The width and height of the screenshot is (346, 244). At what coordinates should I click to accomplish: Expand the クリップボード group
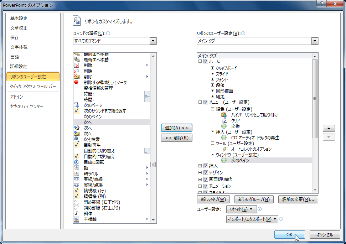[212, 68]
